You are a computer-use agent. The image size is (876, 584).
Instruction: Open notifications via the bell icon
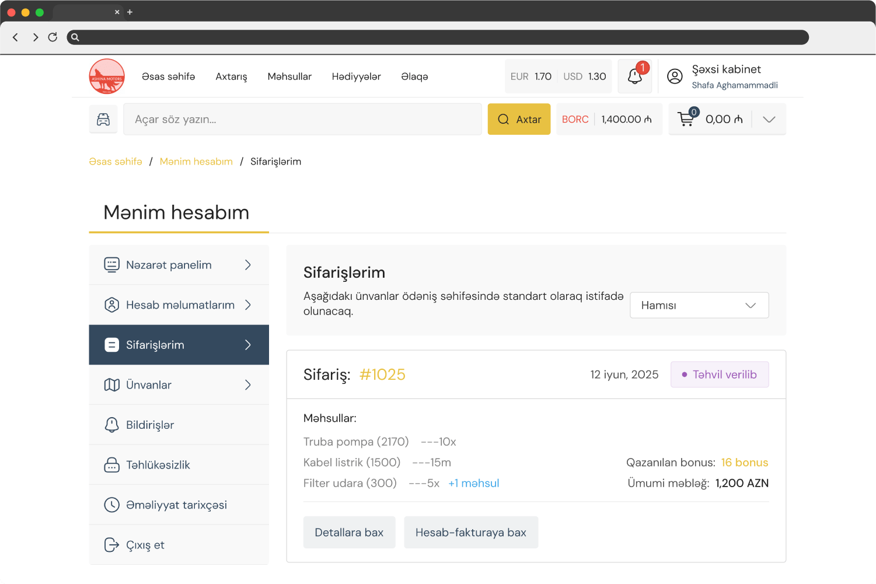click(x=634, y=76)
